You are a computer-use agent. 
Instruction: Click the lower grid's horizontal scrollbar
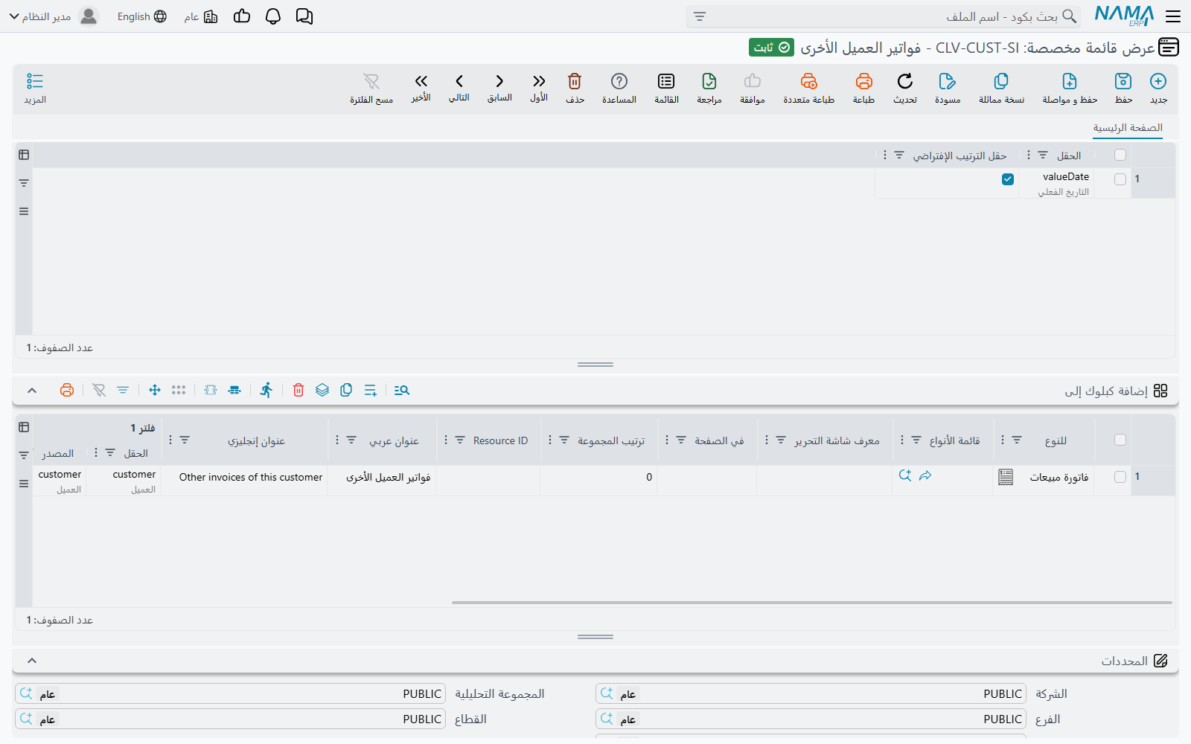point(811,603)
